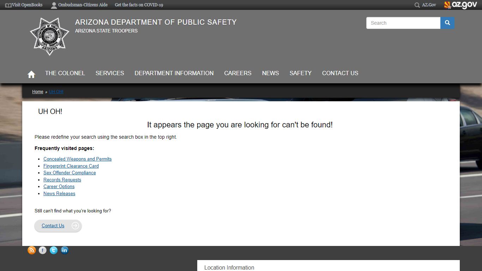Open the Careers menu
482x271 pixels.
pos(238,73)
